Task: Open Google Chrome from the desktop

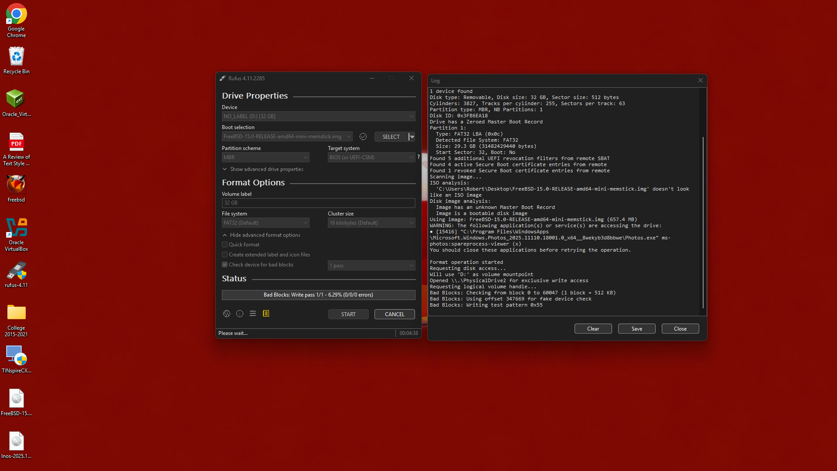Action: (x=16, y=13)
